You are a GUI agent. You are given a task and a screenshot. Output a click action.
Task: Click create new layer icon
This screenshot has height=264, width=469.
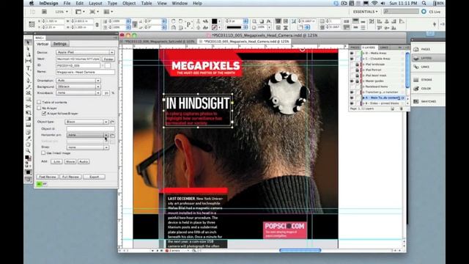click(393, 109)
